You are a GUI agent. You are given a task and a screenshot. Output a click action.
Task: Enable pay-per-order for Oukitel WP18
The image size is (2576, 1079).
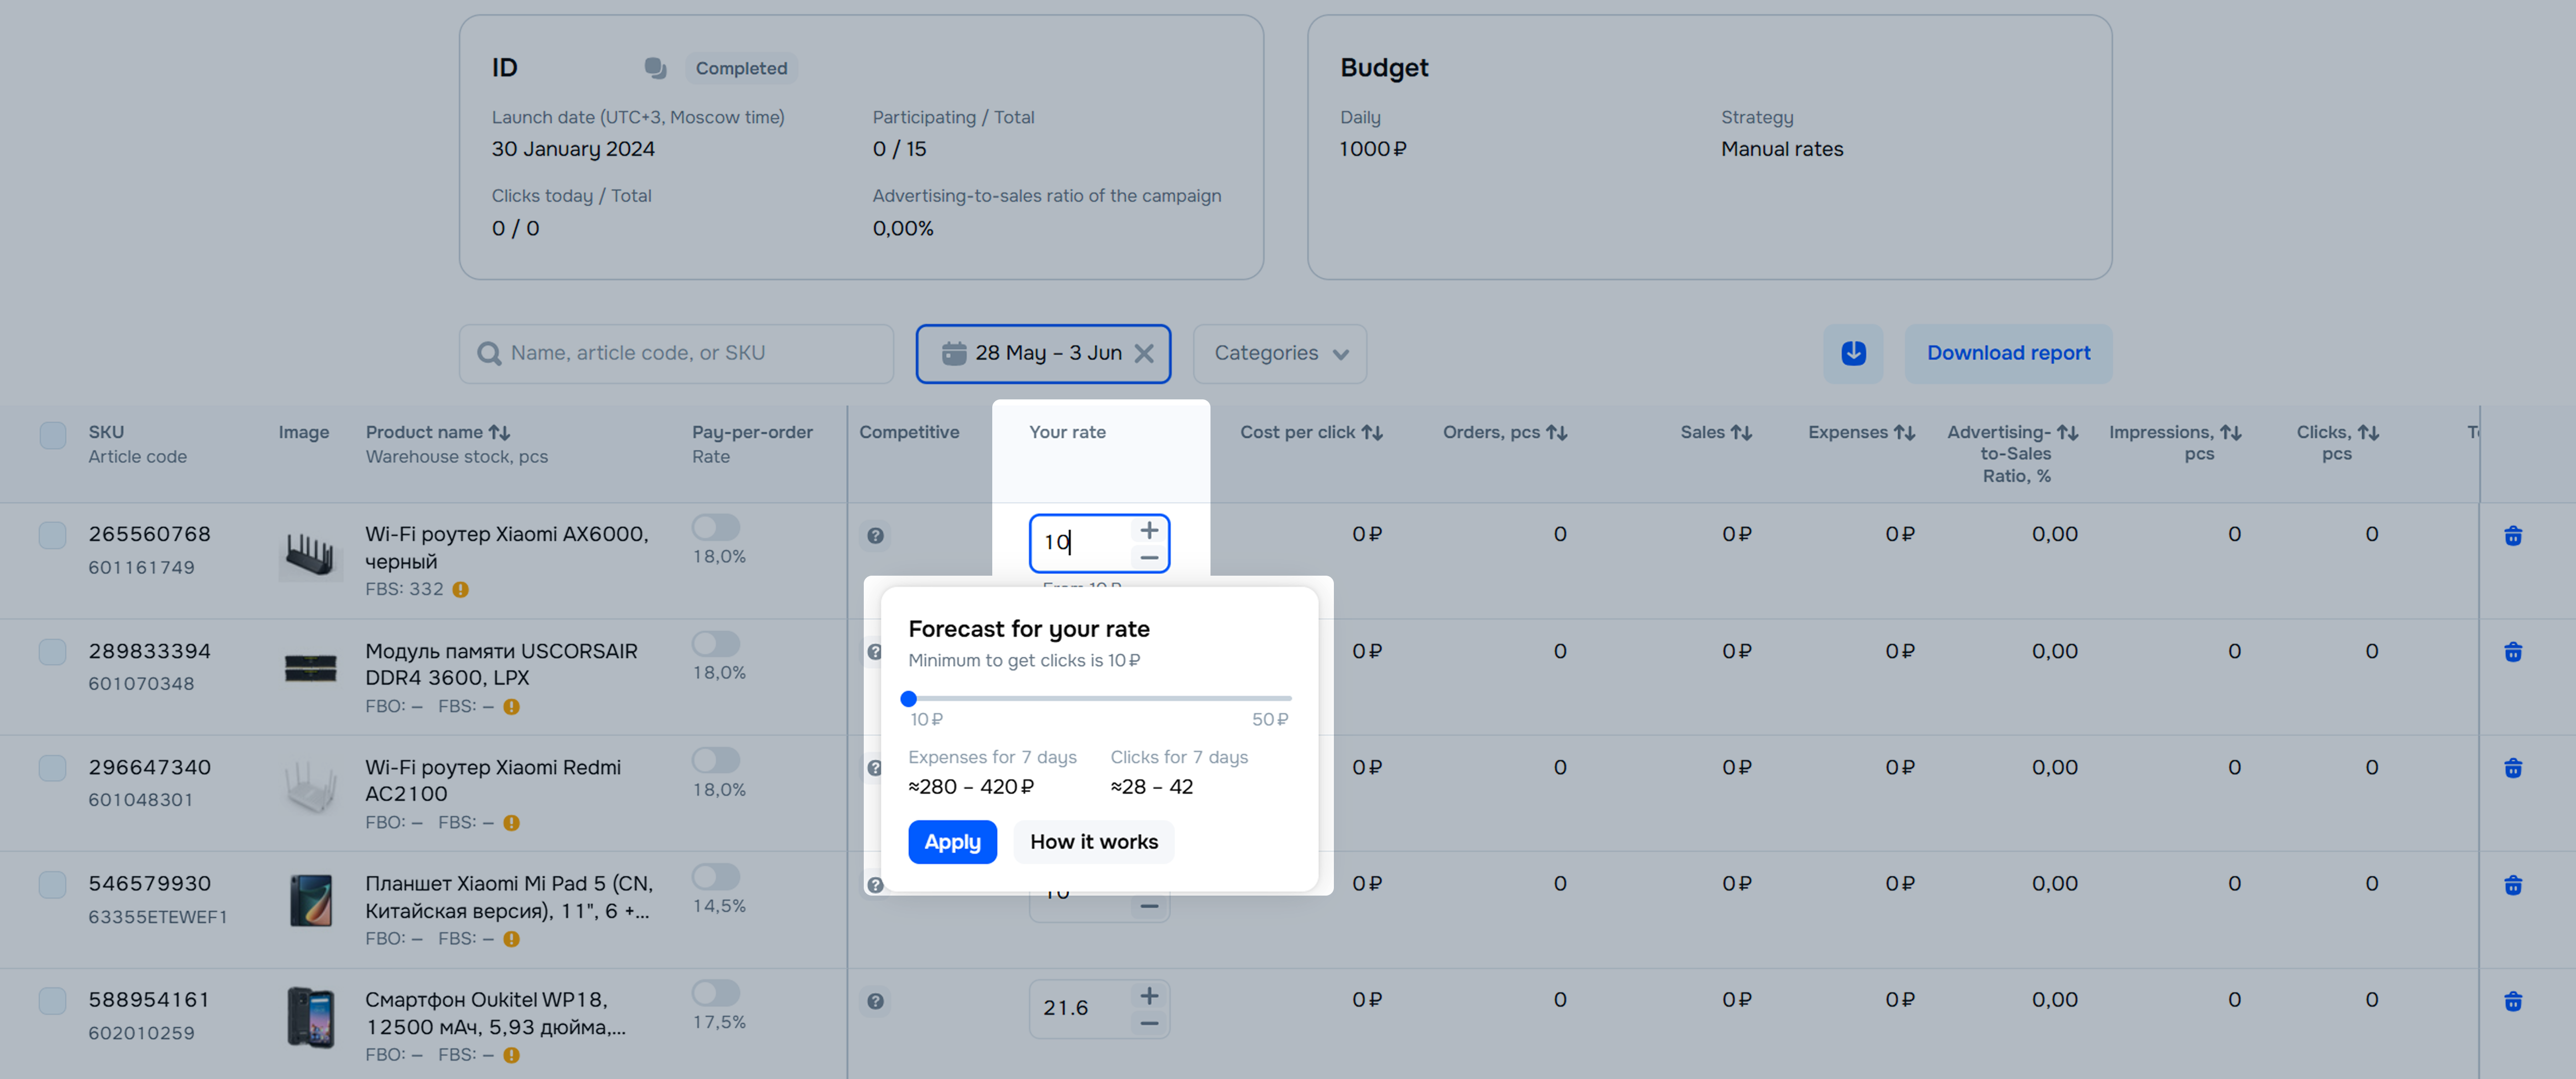point(716,992)
